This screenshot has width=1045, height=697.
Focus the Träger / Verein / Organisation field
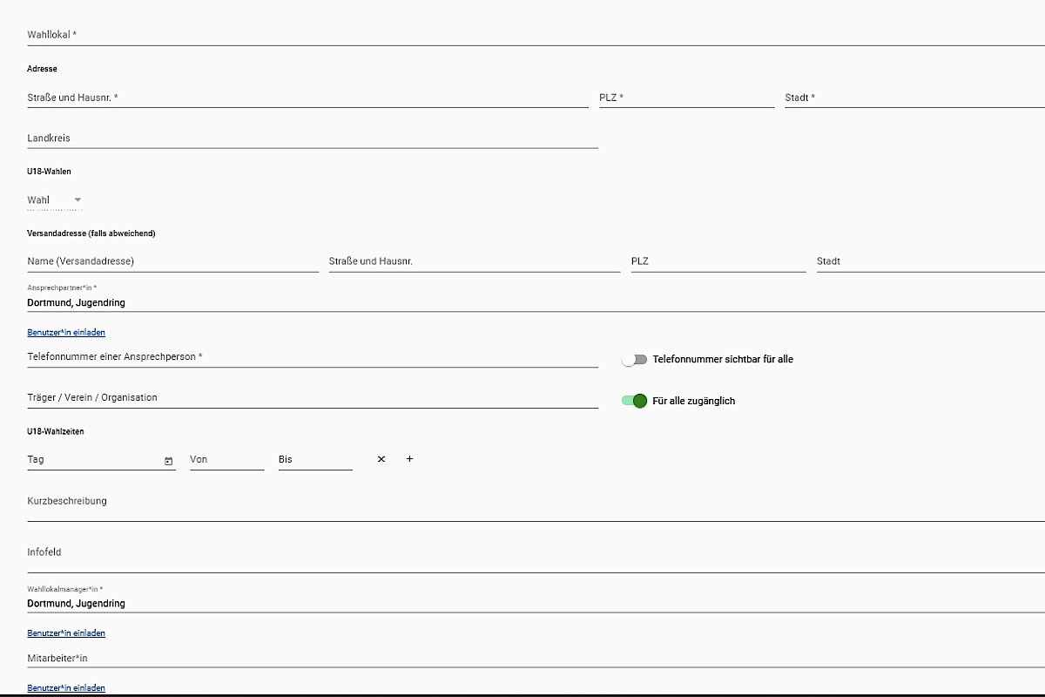point(312,398)
